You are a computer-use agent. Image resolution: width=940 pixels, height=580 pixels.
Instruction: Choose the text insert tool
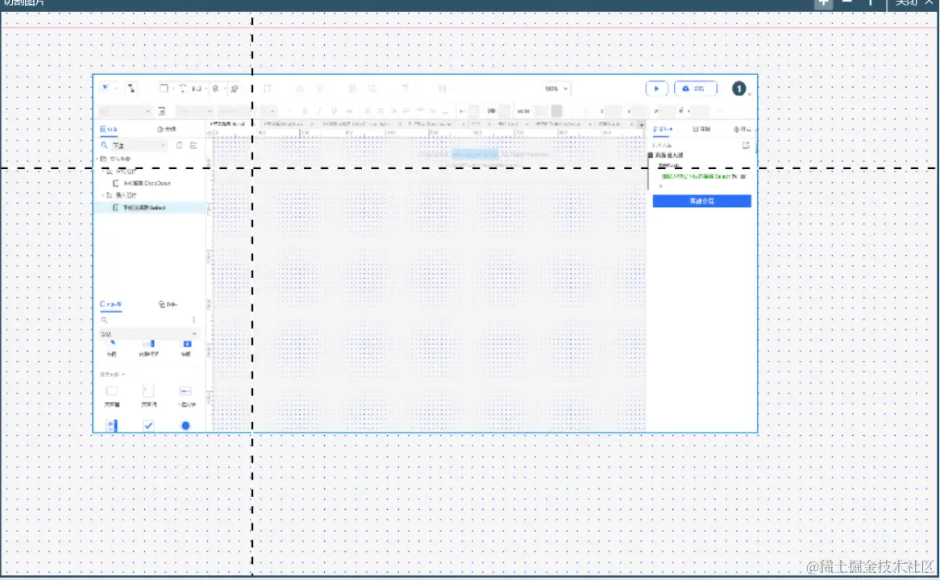183,88
